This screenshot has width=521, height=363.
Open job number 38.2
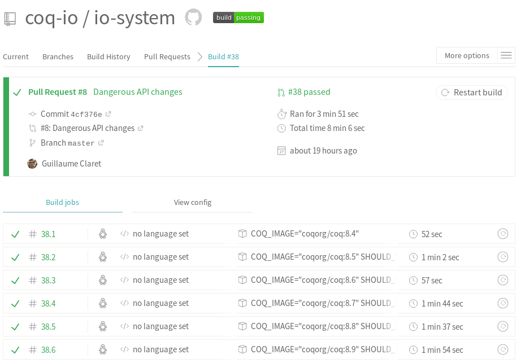48,257
